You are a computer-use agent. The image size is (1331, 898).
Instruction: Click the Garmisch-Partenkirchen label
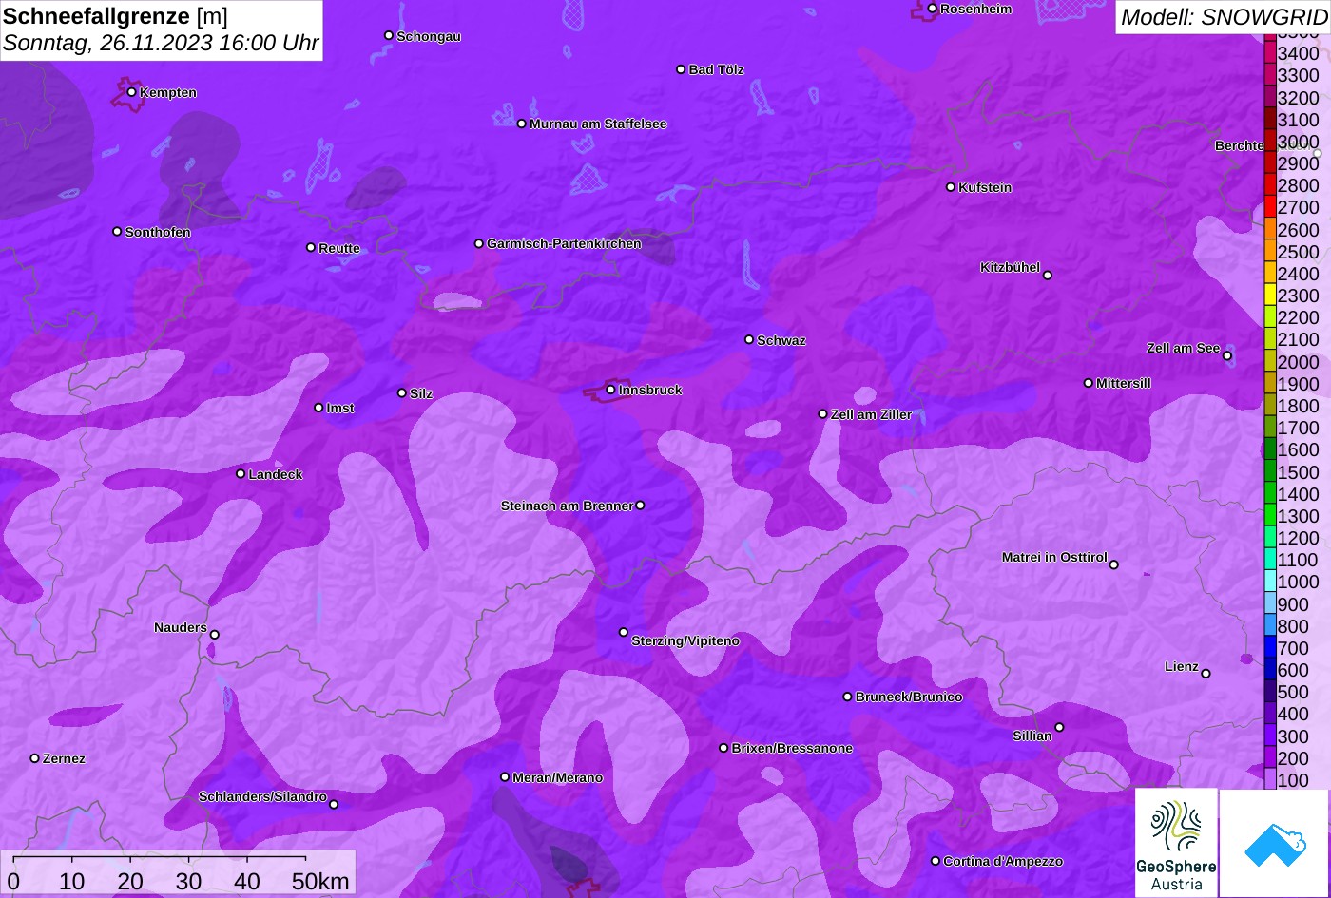click(564, 243)
